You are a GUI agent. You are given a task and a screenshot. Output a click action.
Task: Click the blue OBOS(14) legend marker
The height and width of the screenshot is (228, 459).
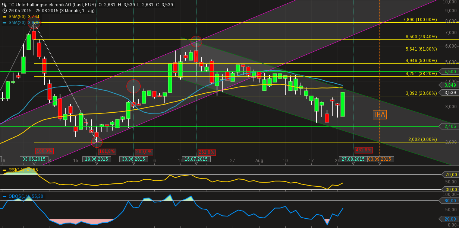[4, 196]
